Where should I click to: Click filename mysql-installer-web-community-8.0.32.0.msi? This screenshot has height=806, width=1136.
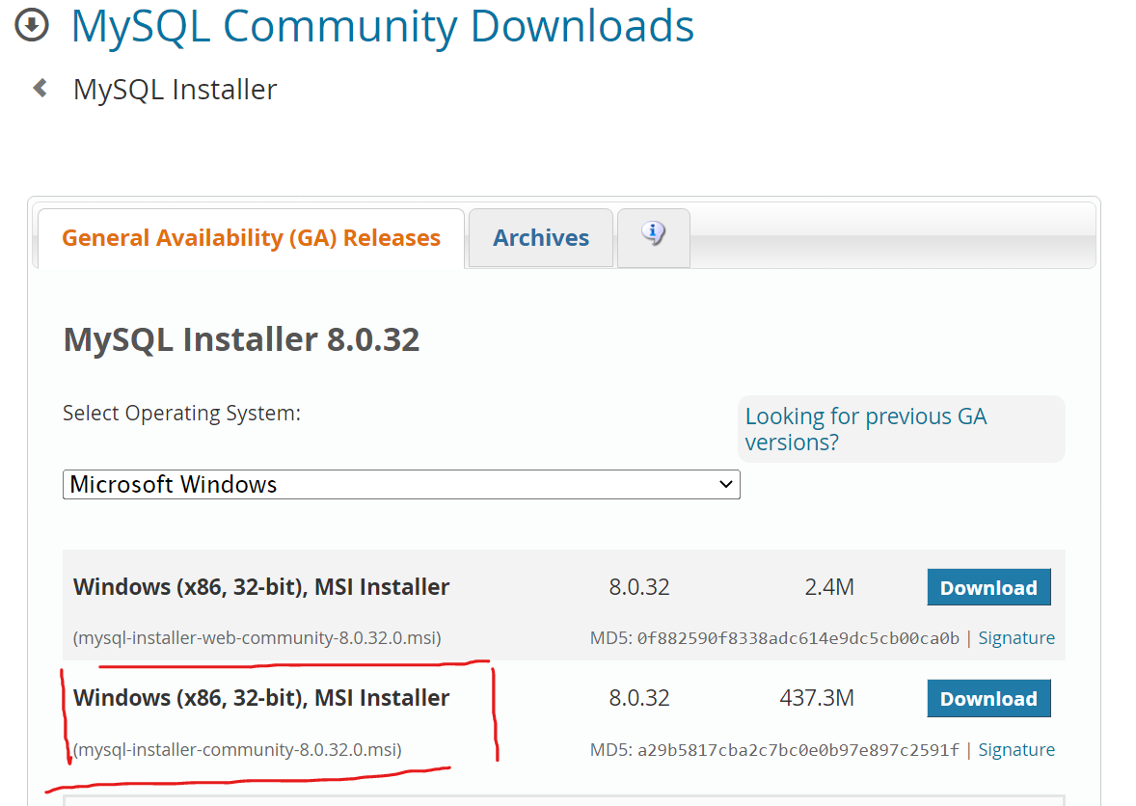tap(257, 638)
